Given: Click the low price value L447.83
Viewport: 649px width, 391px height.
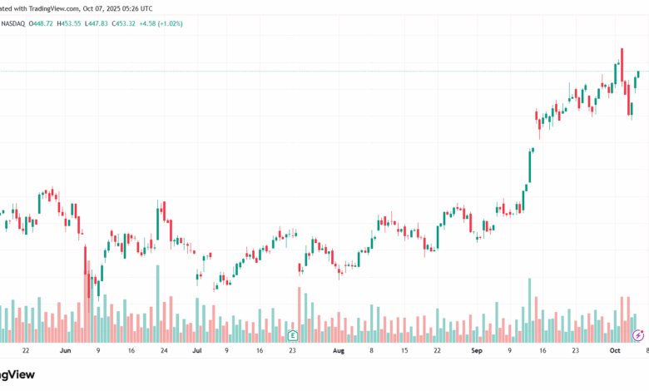Looking at the screenshot, I should click(x=96, y=23).
